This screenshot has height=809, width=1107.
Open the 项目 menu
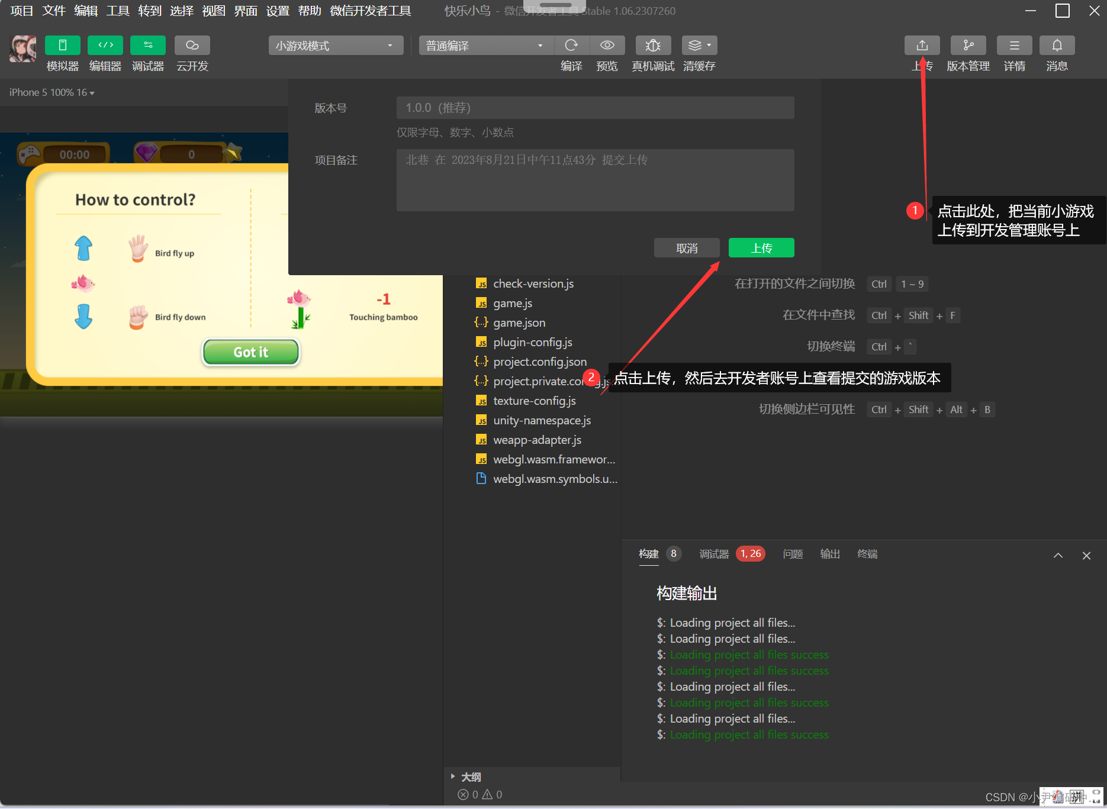pyautogui.click(x=22, y=11)
